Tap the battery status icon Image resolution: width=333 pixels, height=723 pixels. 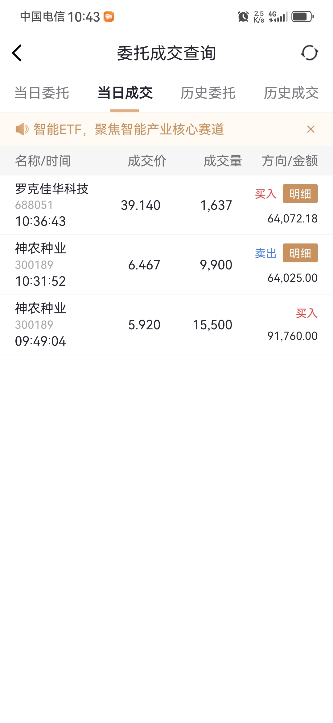[x=303, y=16]
